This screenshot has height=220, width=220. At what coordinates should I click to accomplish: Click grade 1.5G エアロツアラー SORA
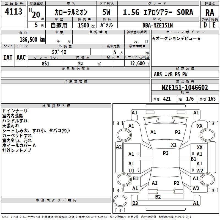tap(158, 12)
